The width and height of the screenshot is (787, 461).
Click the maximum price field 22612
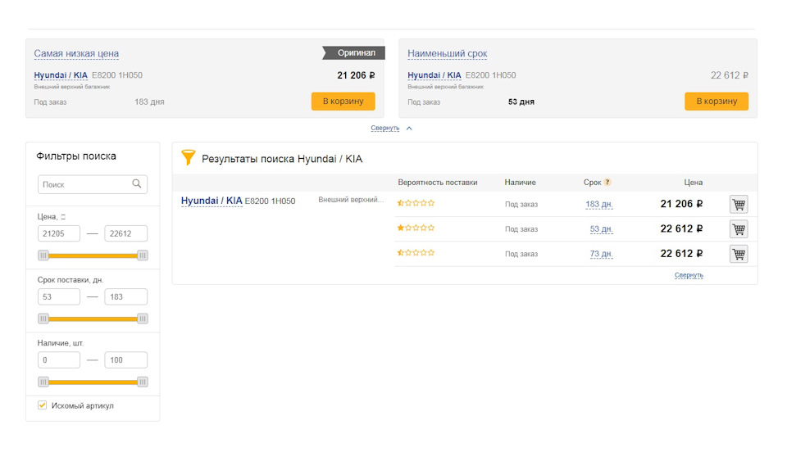(126, 233)
